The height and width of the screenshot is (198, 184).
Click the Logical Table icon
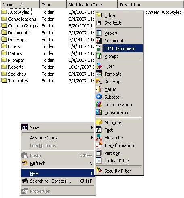coord(99,161)
